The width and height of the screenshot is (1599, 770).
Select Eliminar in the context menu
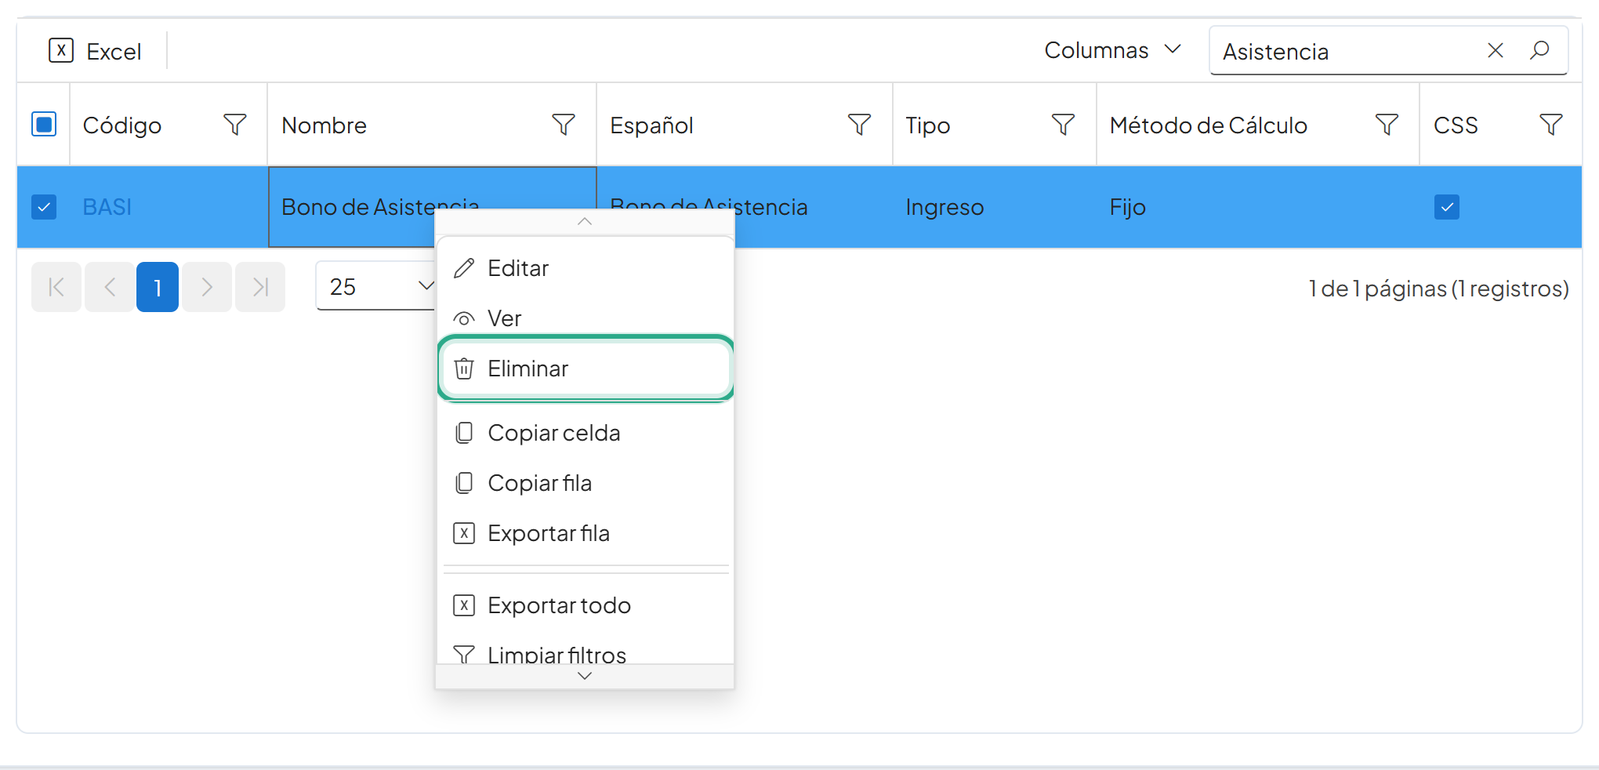pyautogui.click(x=585, y=369)
